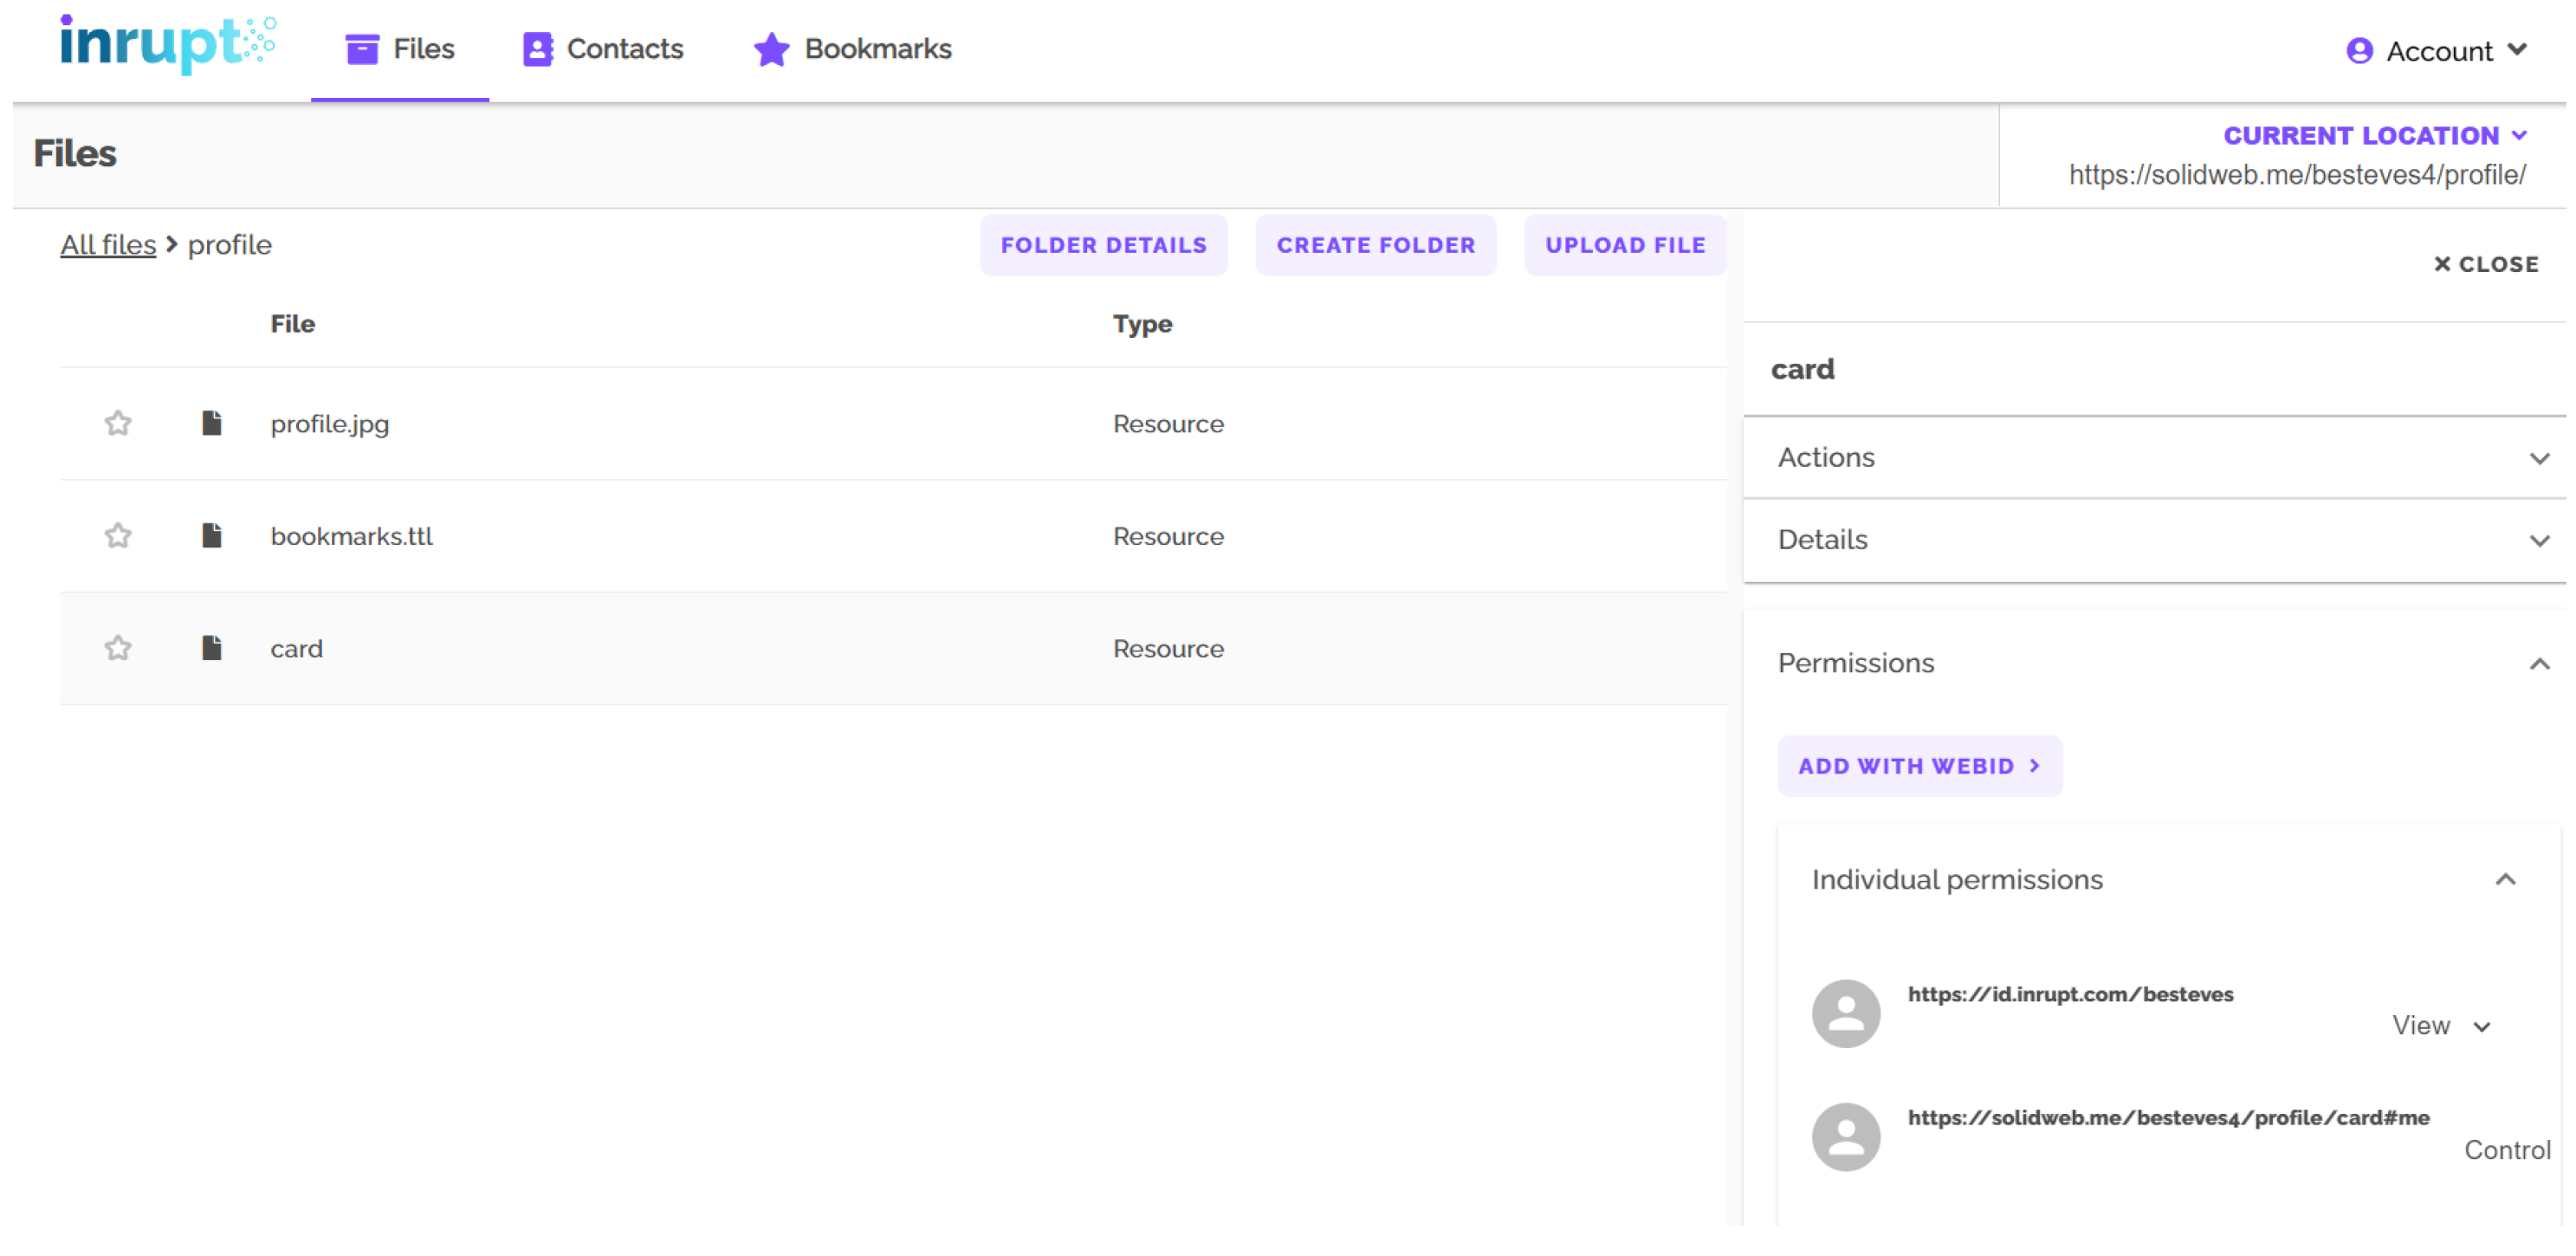Click the Control permission label
This screenshot has height=1256, width=2576.
pyautogui.click(x=2507, y=1149)
